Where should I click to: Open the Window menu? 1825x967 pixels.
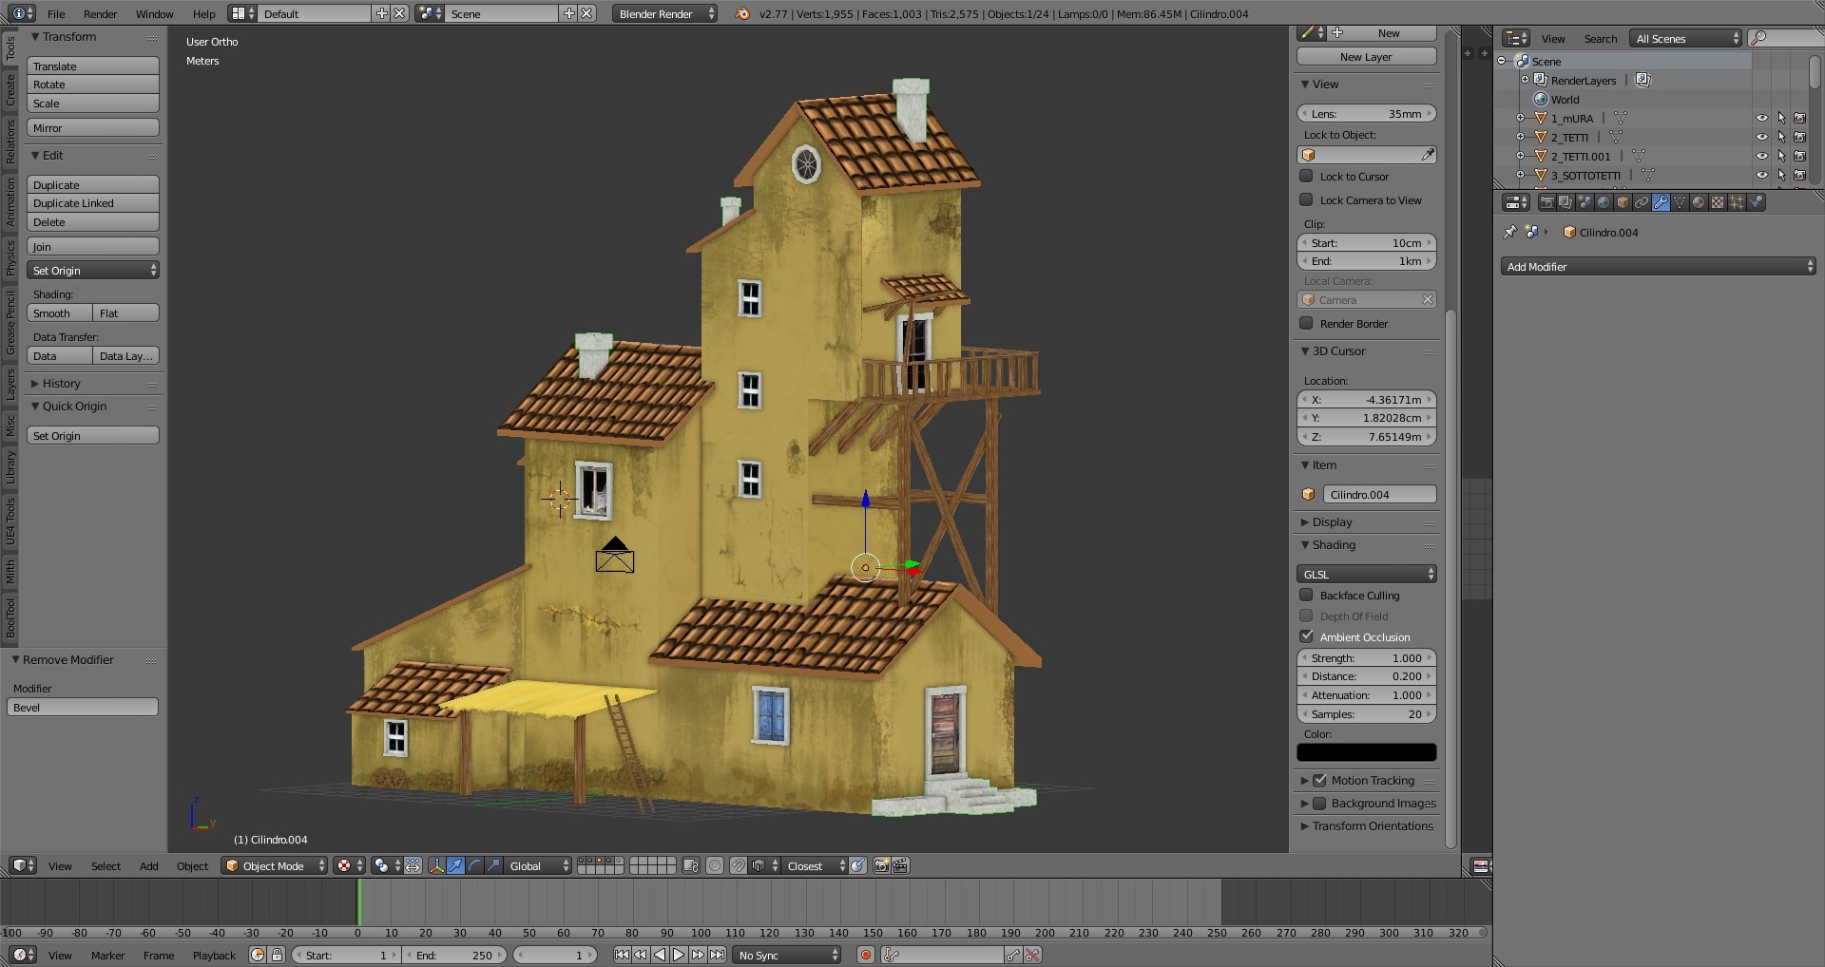coord(154,13)
